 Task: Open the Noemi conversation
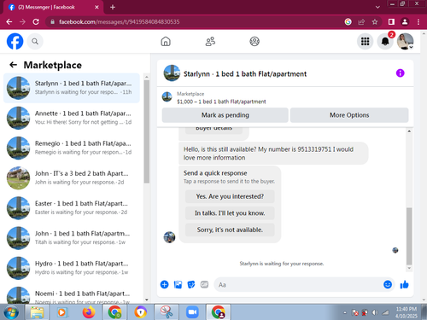[x=72, y=294]
